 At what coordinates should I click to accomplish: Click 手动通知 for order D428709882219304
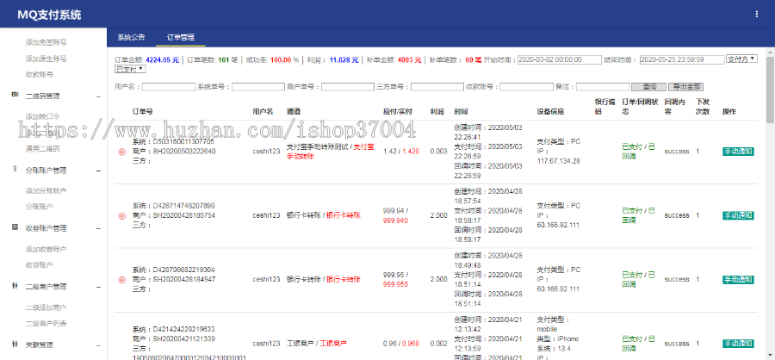click(738, 279)
